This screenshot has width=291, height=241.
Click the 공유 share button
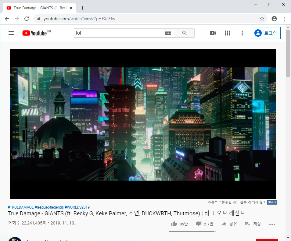click(x=229, y=224)
